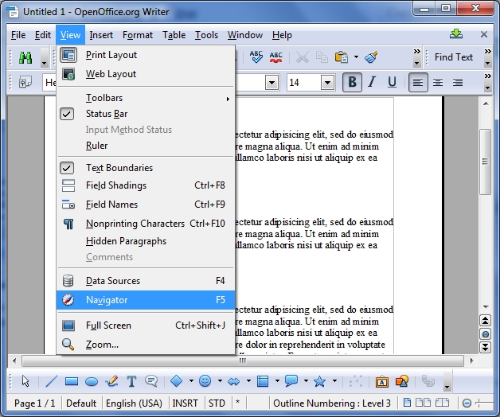Screen dimensions: 500x417
Task: Open Data Sources from View menu
Action: (146, 281)
